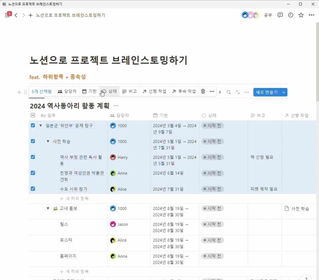Edit 선행 작업 for selected rows
Screen dimensions: 319x280
coord(155,91)
